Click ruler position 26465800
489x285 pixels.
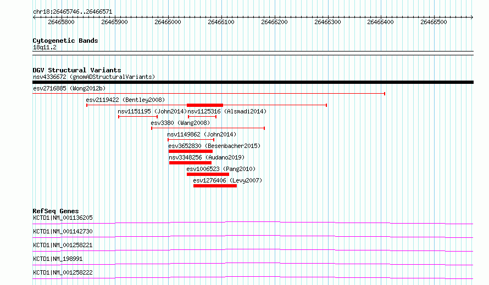[61, 22]
